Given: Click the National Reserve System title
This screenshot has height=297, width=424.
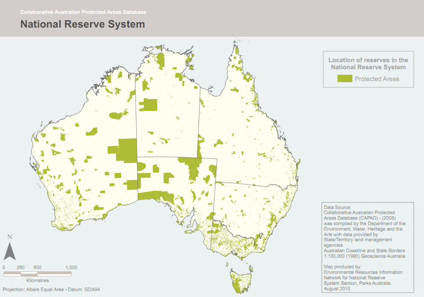Looking at the screenshot, I should 83,24.
